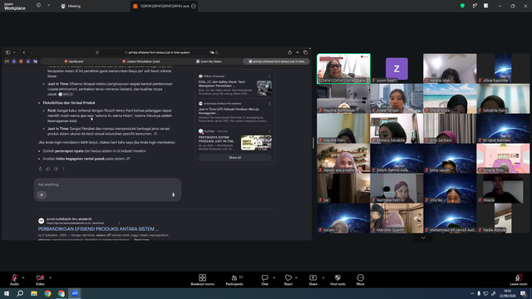Switch to the Meeting tab in Zoom Workplace

[71, 6]
